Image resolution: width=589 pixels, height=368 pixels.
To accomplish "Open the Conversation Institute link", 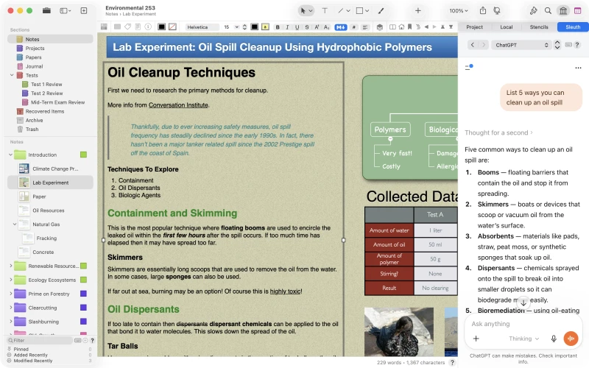I will [178, 105].
